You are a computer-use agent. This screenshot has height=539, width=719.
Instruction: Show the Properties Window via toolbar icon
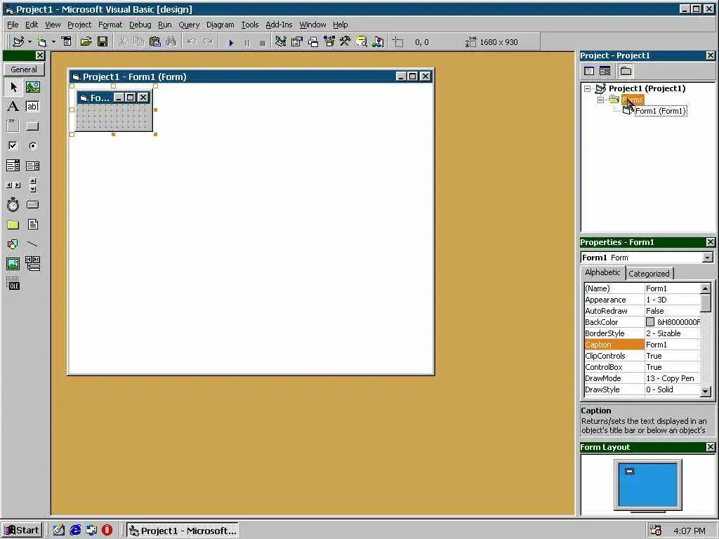[x=297, y=41]
